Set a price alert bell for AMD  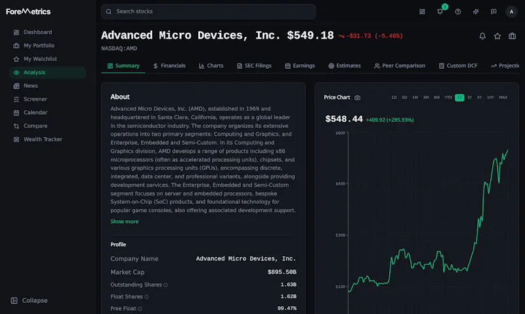pyautogui.click(x=482, y=36)
